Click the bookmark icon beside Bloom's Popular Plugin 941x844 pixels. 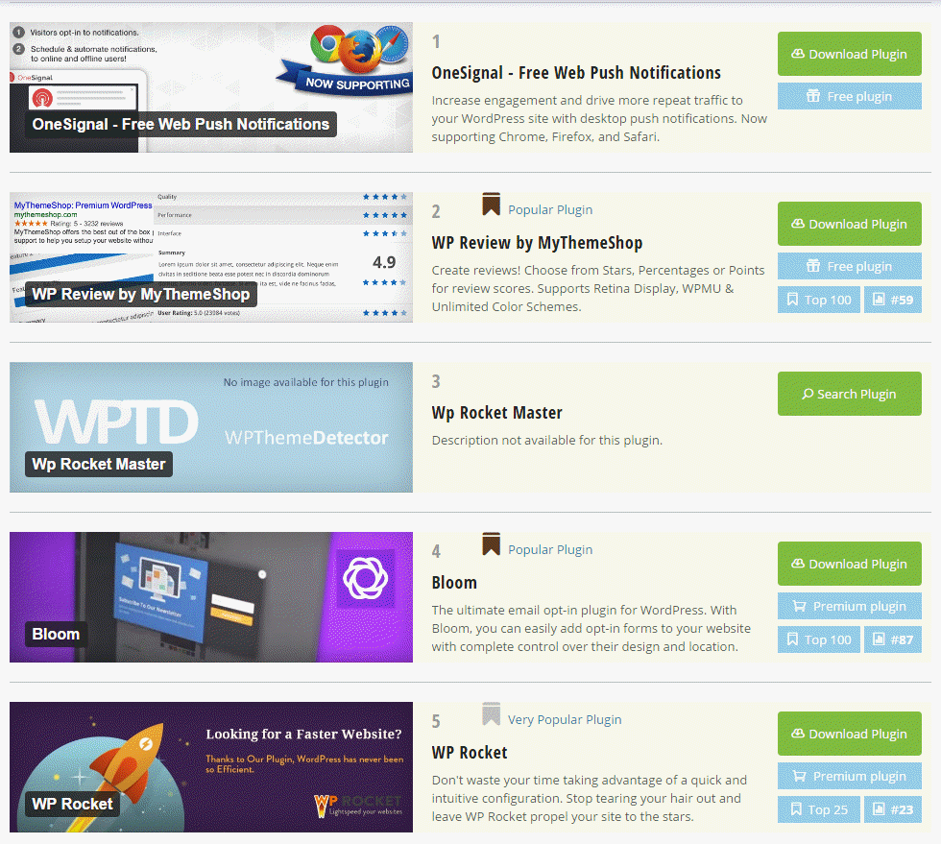click(491, 543)
